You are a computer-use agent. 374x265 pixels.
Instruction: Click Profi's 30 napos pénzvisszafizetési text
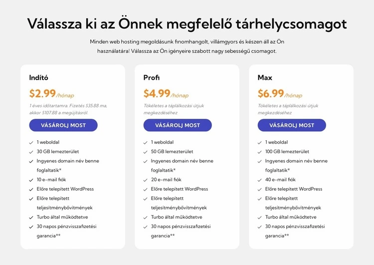pos(181,226)
